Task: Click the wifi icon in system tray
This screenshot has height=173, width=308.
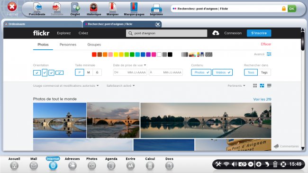Action: pos(226,164)
